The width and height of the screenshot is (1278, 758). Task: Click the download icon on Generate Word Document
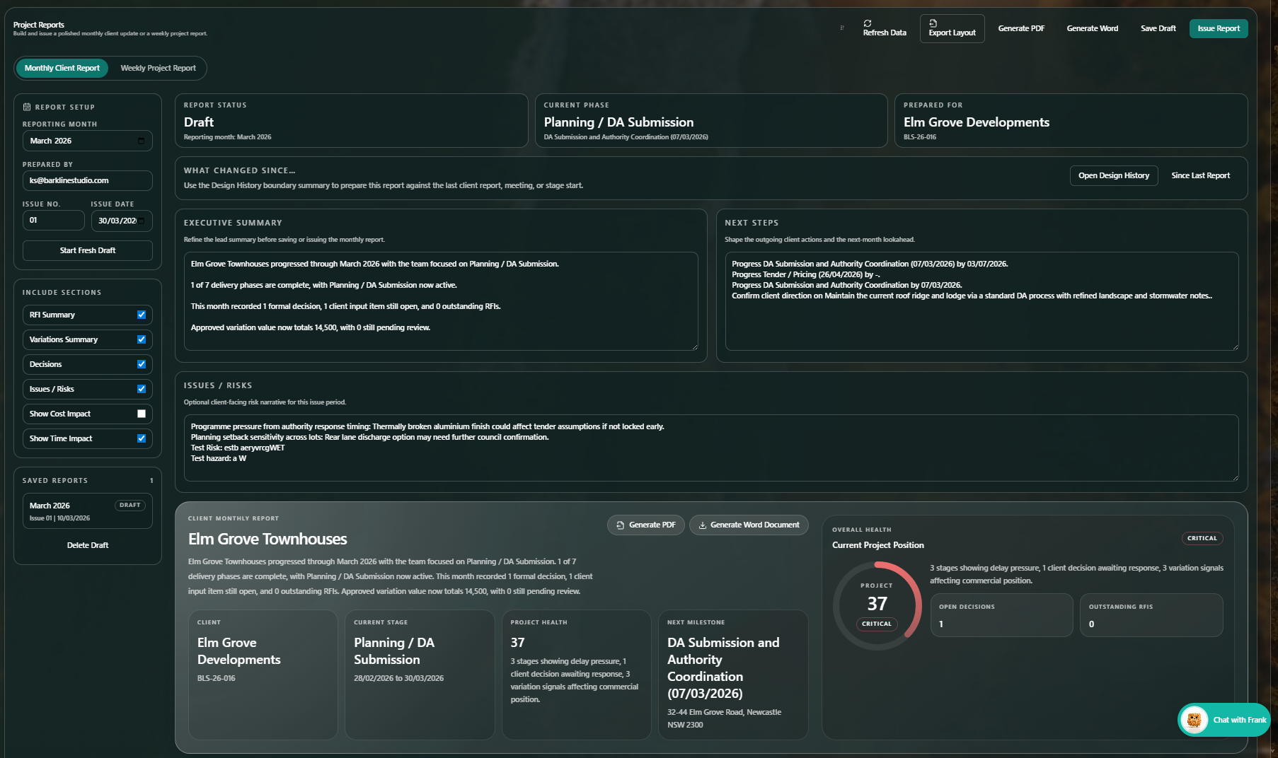[x=703, y=525]
